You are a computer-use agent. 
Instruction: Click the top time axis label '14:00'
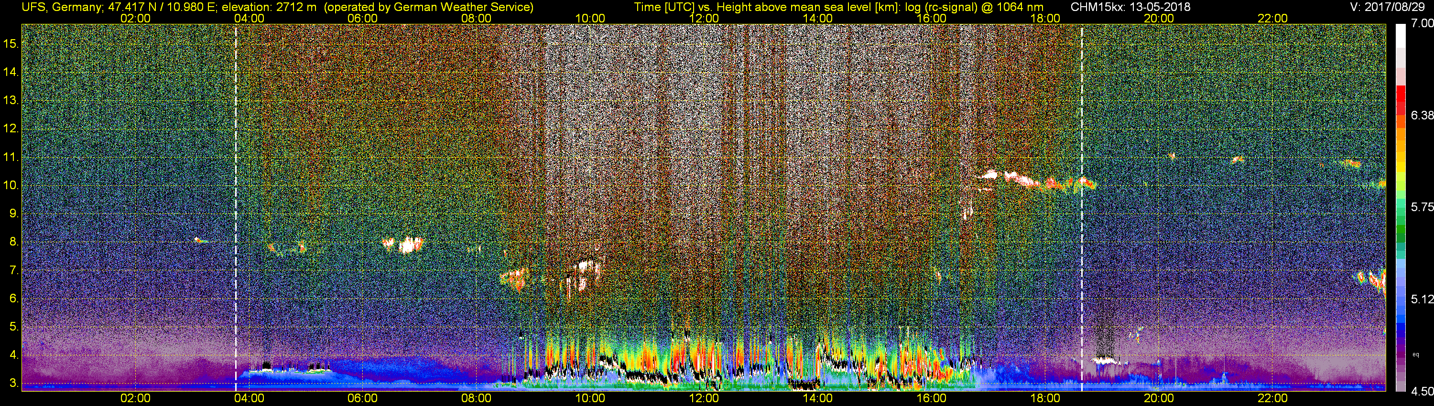tap(818, 18)
